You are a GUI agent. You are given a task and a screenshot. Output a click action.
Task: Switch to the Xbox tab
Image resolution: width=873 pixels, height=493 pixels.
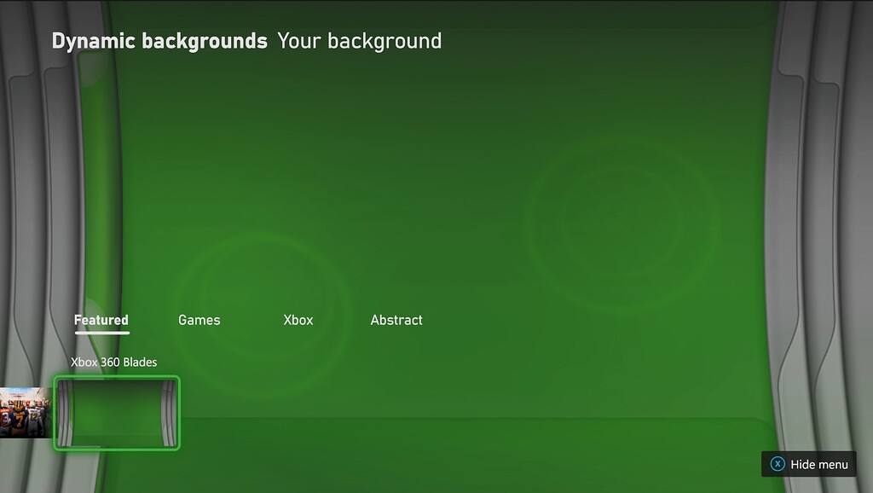tap(298, 320)
